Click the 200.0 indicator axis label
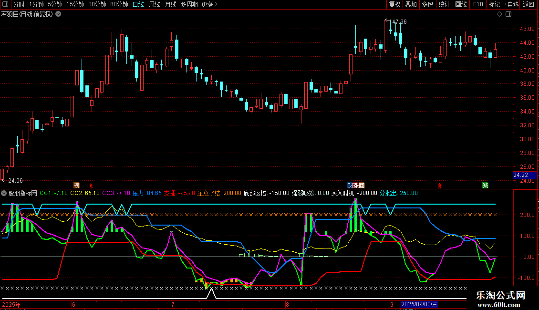539x310 pixels. [x=528, y=215]
